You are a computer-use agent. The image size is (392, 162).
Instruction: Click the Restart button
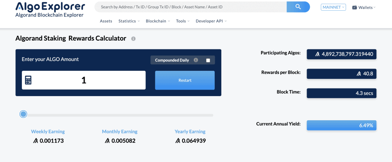pos(185,80)
